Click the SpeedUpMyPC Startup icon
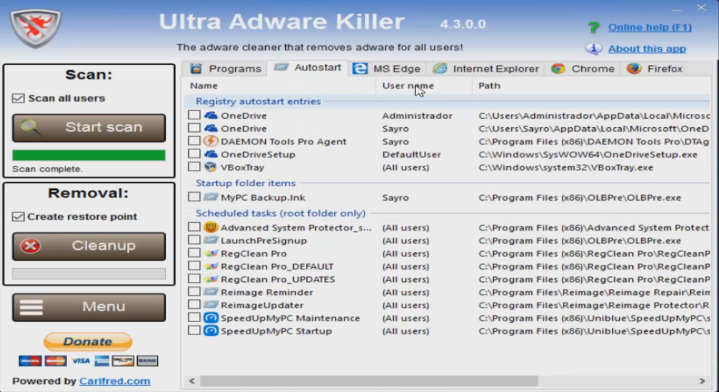Screen dimensions: 719x392 coord(211,331)
